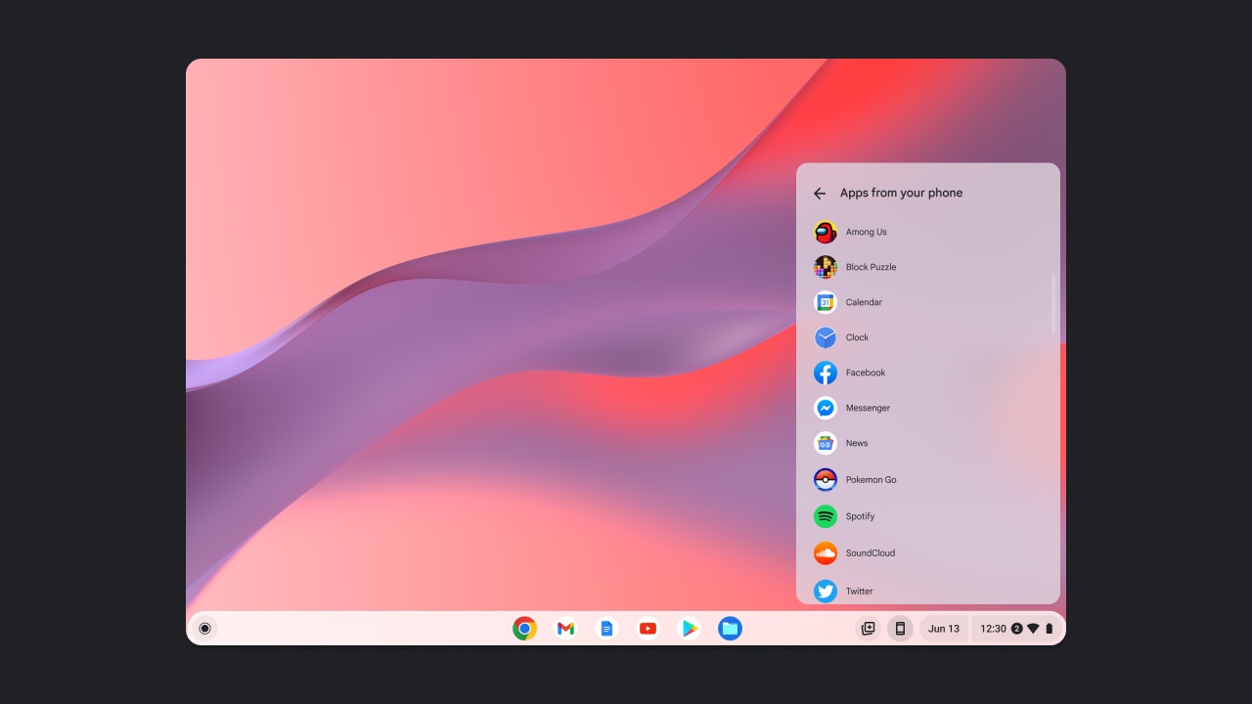Image resolution: width=1252 pixels, height=704 pixels.
Task: Open Gmail from the shelf
Action: coord(565,628)
